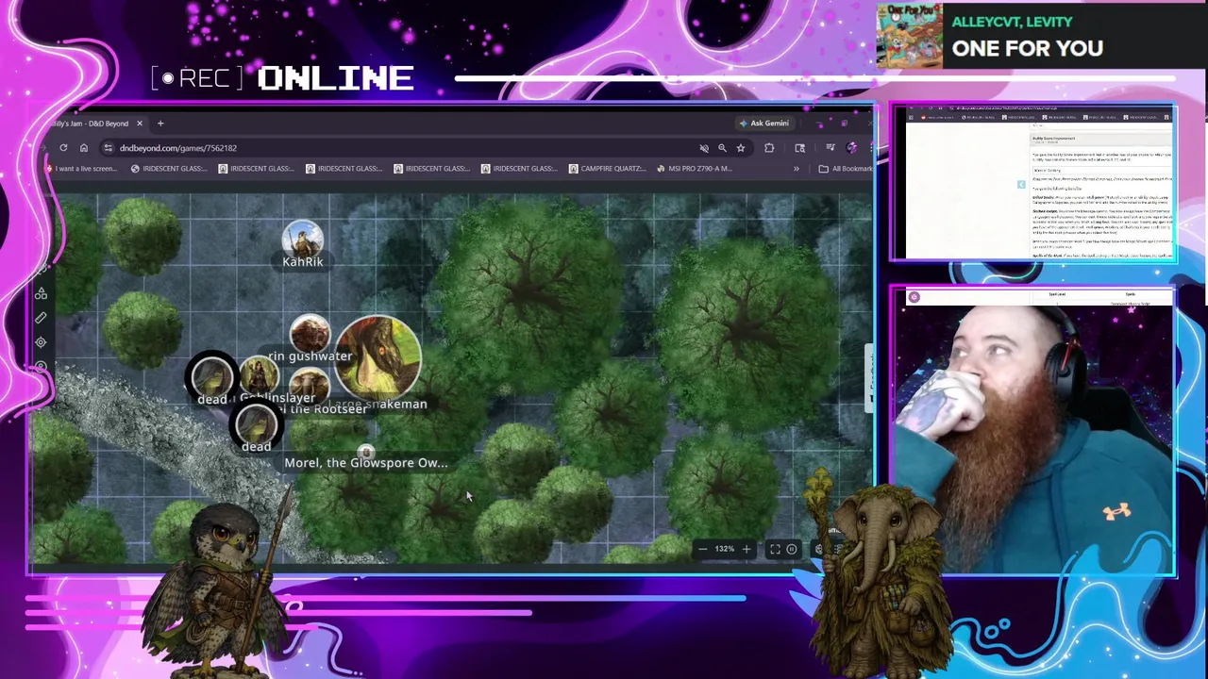This screenshot has height=679, width=1208.
Task: Open first IRIDESCENT GLASS bookmark
Action: pyautogui.click(x=170, y=169)
